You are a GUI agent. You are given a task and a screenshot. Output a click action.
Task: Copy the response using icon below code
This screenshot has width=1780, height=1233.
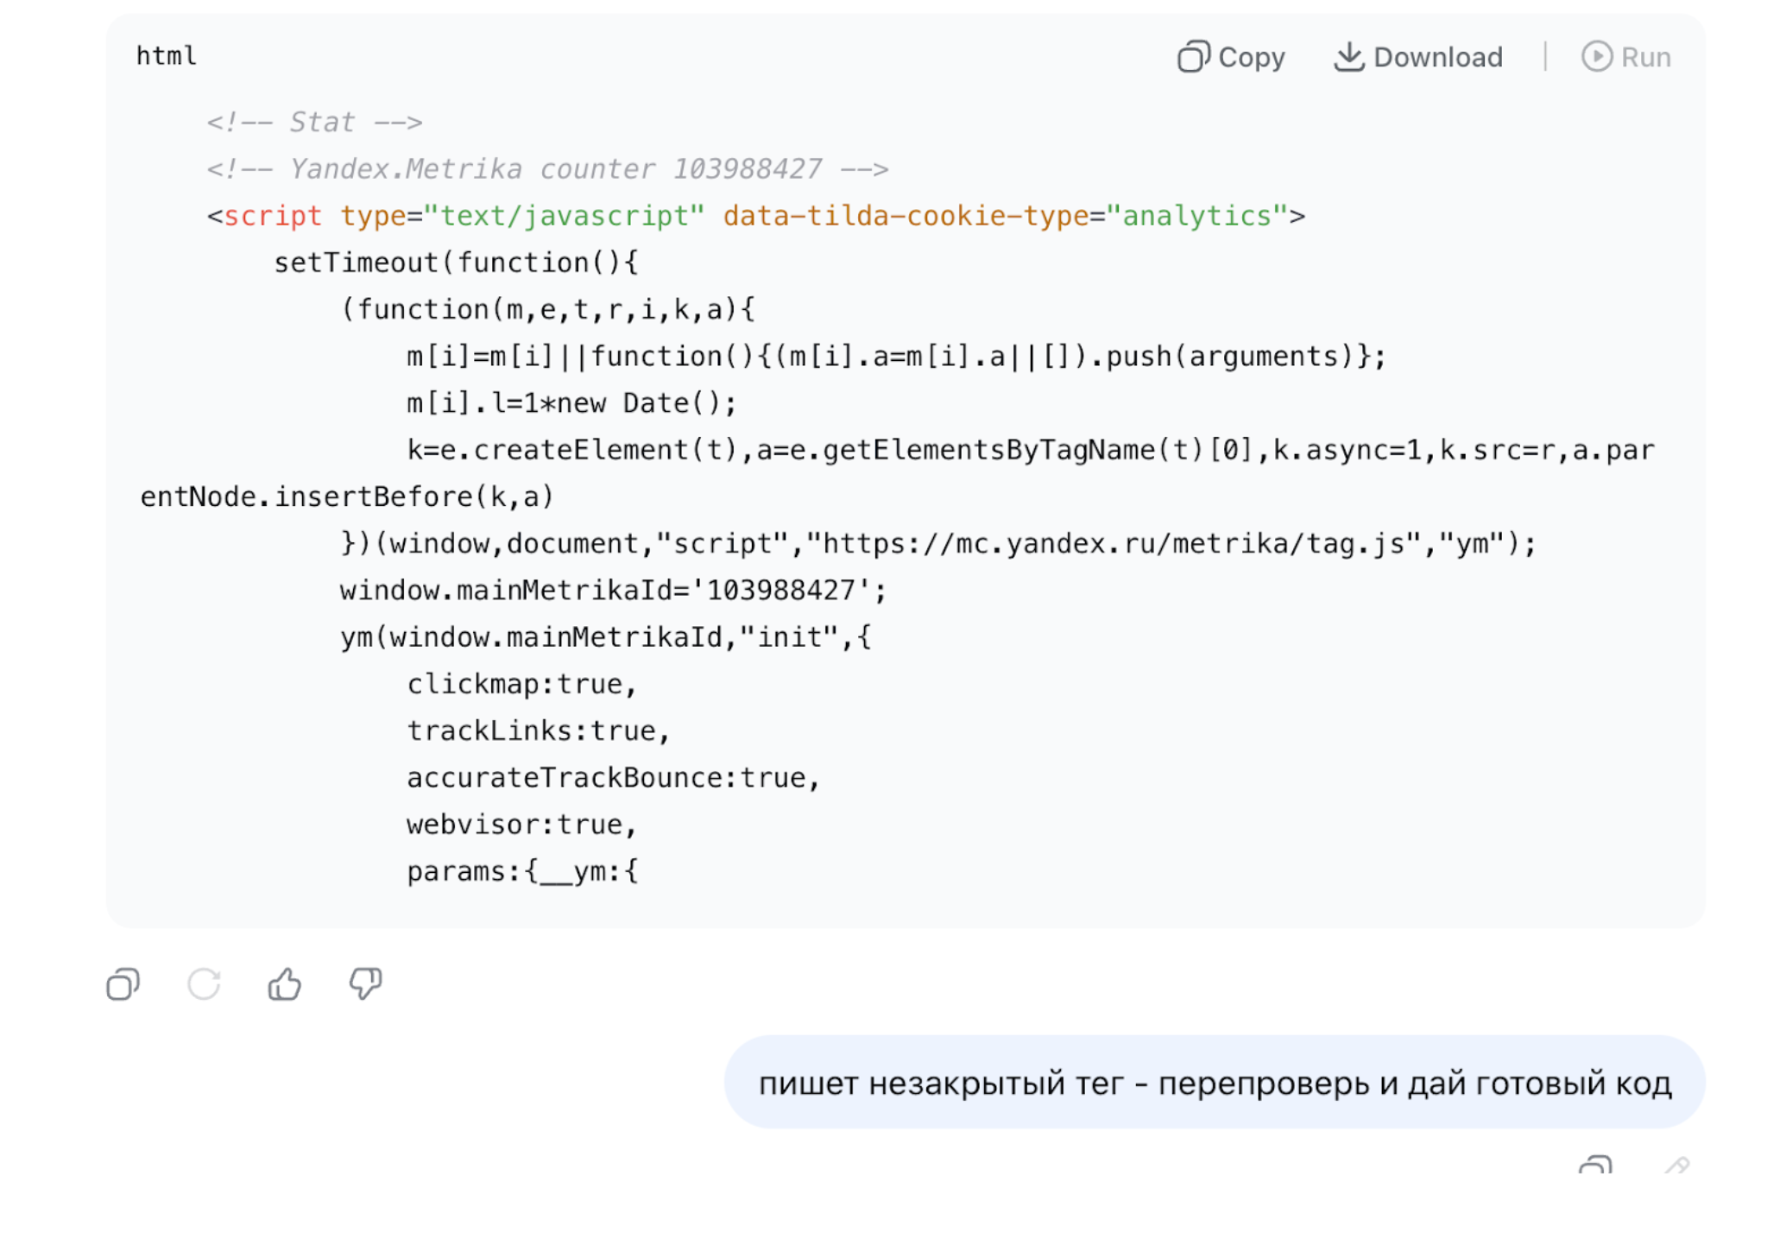[123, 984]
